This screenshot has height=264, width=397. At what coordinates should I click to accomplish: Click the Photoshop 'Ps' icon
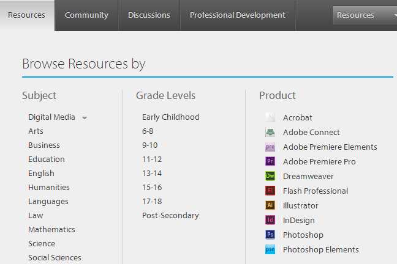(x=270, y=235)
